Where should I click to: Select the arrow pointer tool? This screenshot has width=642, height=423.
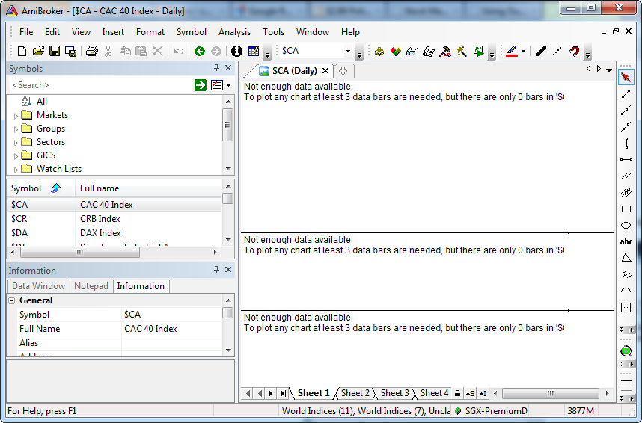[x=626, y=77]
